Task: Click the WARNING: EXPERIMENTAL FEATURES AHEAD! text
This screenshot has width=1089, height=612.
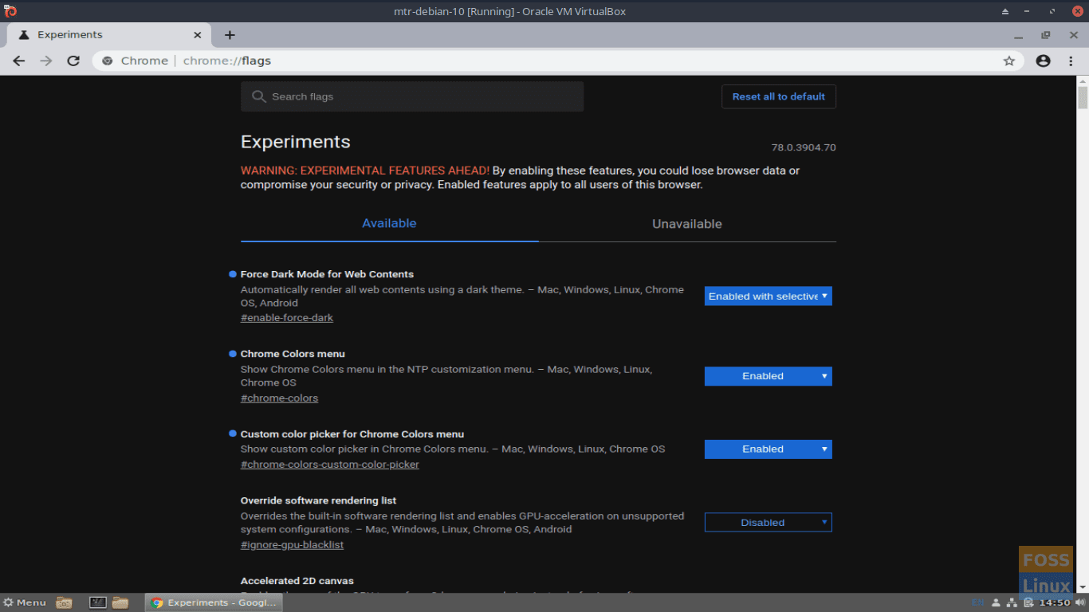Action: (365, 171)
